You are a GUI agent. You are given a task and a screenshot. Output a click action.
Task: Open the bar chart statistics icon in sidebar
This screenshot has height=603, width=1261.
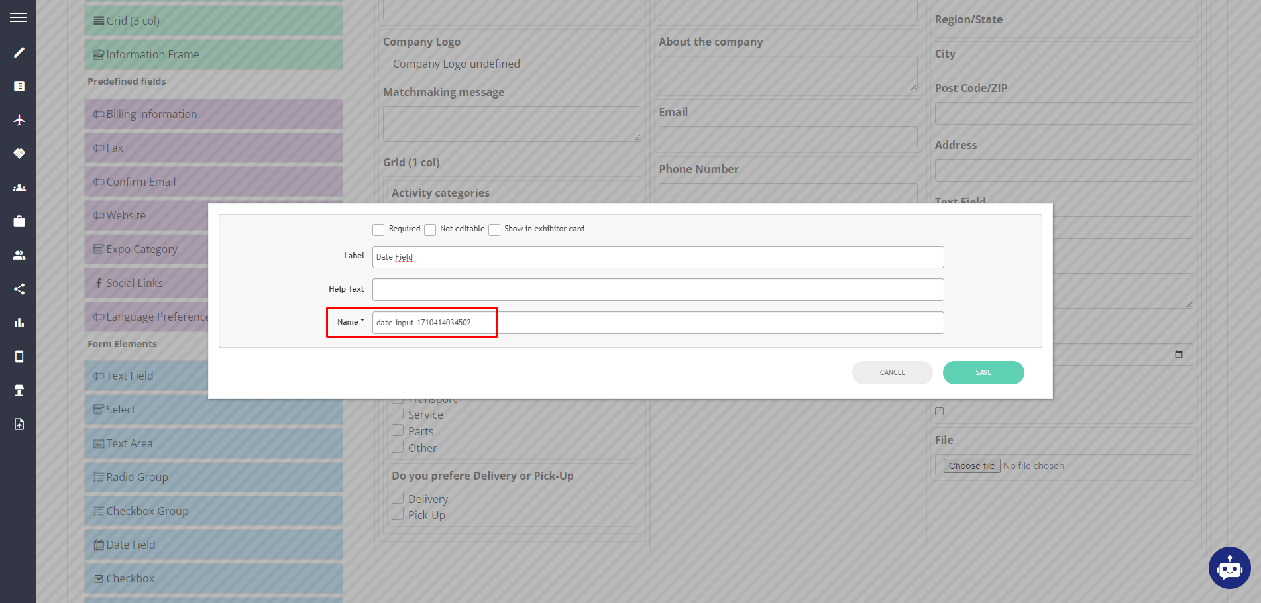(19, 323)
